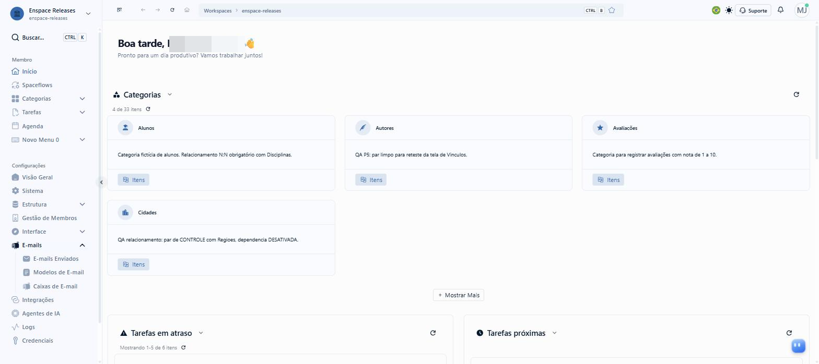The width and height of the screenshot is (819, 364).
Task: Click the home icon in top bar
Action: (x=187, y=10)
